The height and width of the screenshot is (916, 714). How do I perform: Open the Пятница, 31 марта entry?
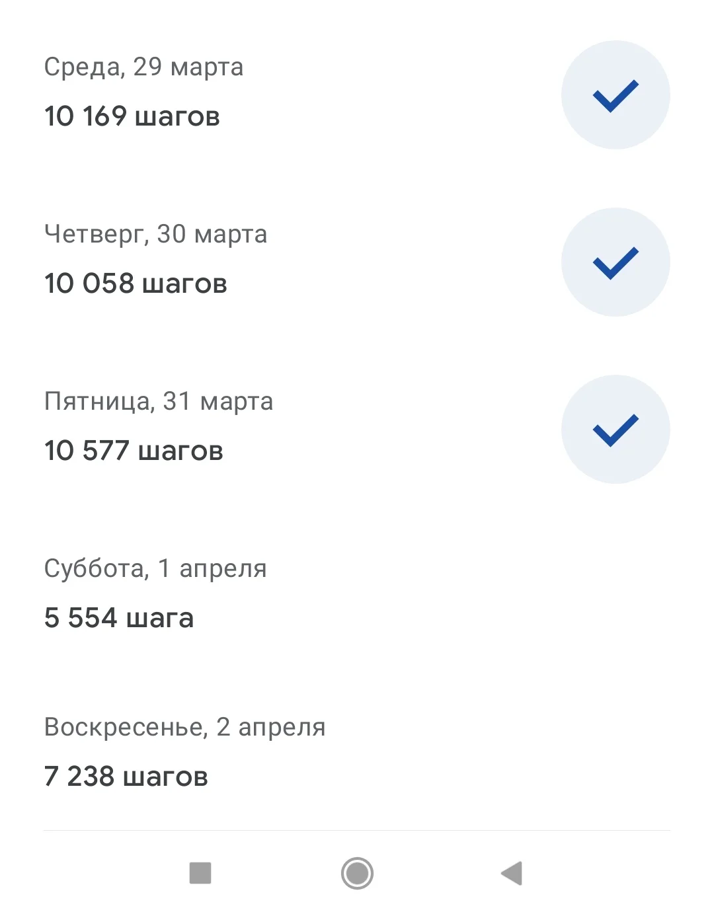point(158,401)
